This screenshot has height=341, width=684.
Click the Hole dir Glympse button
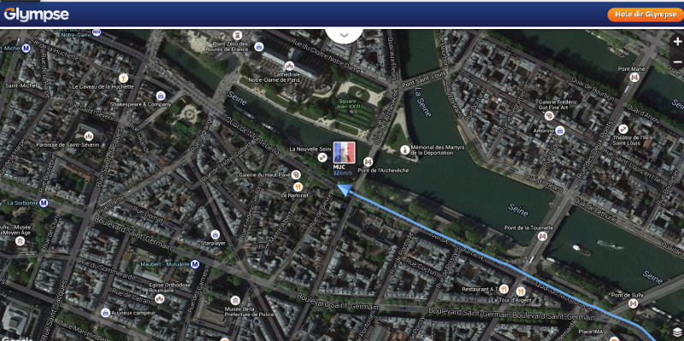pyautogui.click(x=646, y=15)
